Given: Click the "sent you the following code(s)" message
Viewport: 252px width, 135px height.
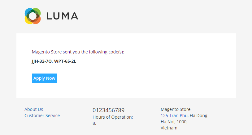Looking at the screenshot, I should 90,52.
